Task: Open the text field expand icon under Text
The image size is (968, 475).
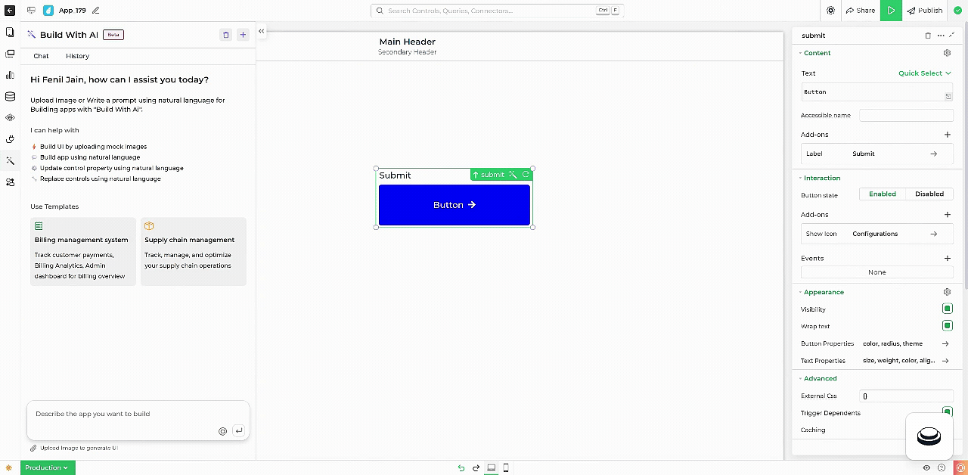Action: pyautogui.click(x=948, y=97)
